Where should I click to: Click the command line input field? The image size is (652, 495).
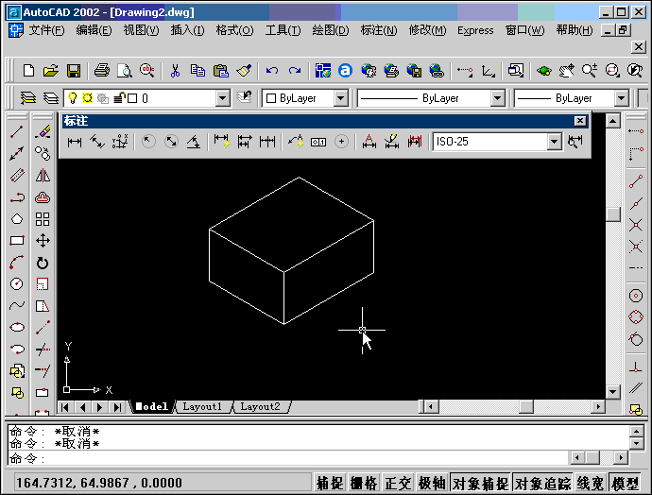tap(288, 458)
